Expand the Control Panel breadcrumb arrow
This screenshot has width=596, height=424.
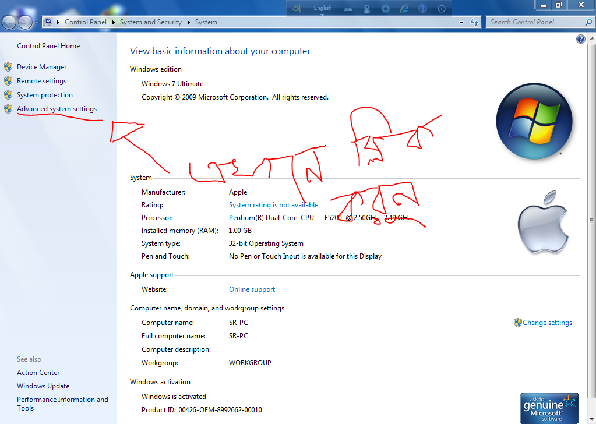click(x=113, y=22)
